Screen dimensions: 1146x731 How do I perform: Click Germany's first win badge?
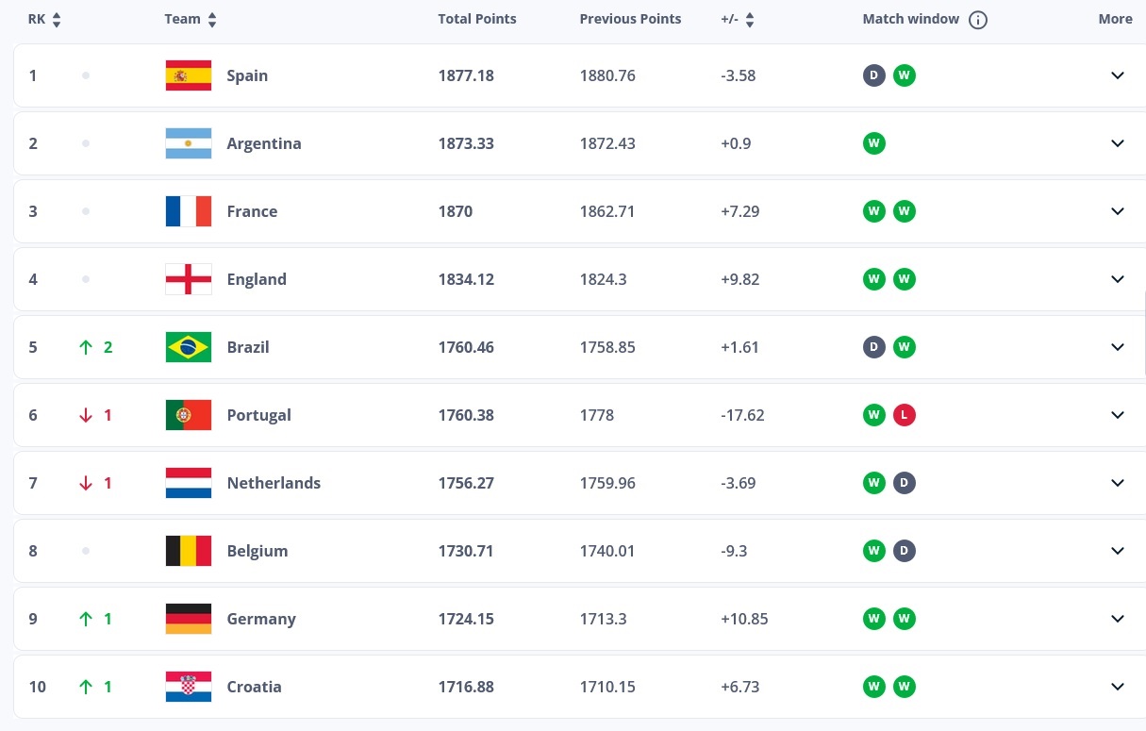point(873,619)
